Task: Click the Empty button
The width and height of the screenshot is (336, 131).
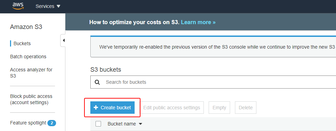Action: click(219, 108)
